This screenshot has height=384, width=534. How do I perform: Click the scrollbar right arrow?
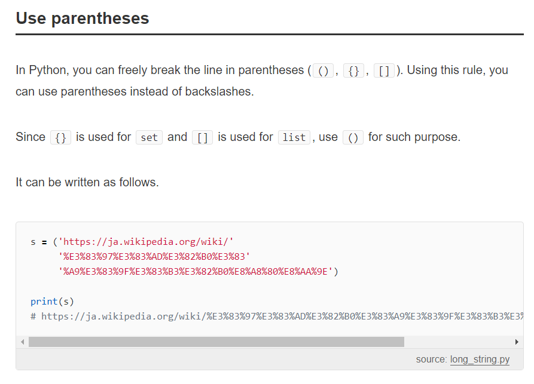click(517, 342)
